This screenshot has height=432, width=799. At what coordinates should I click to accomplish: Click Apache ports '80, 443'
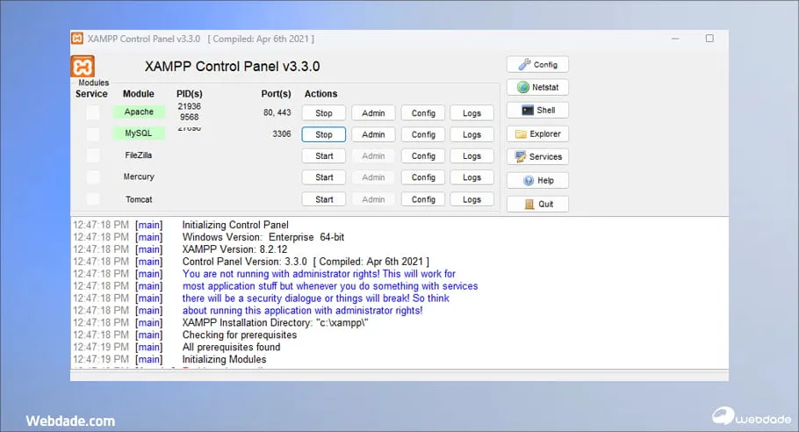point(277,112)
